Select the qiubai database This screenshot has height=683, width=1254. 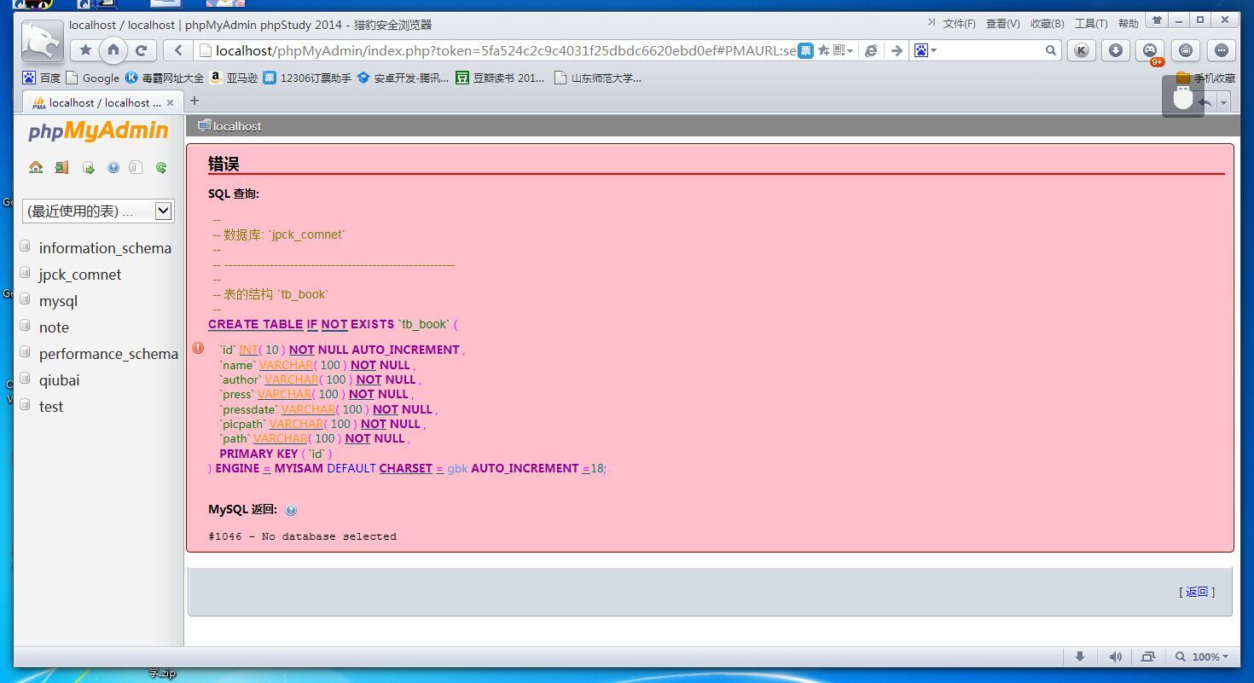(59, 380)
